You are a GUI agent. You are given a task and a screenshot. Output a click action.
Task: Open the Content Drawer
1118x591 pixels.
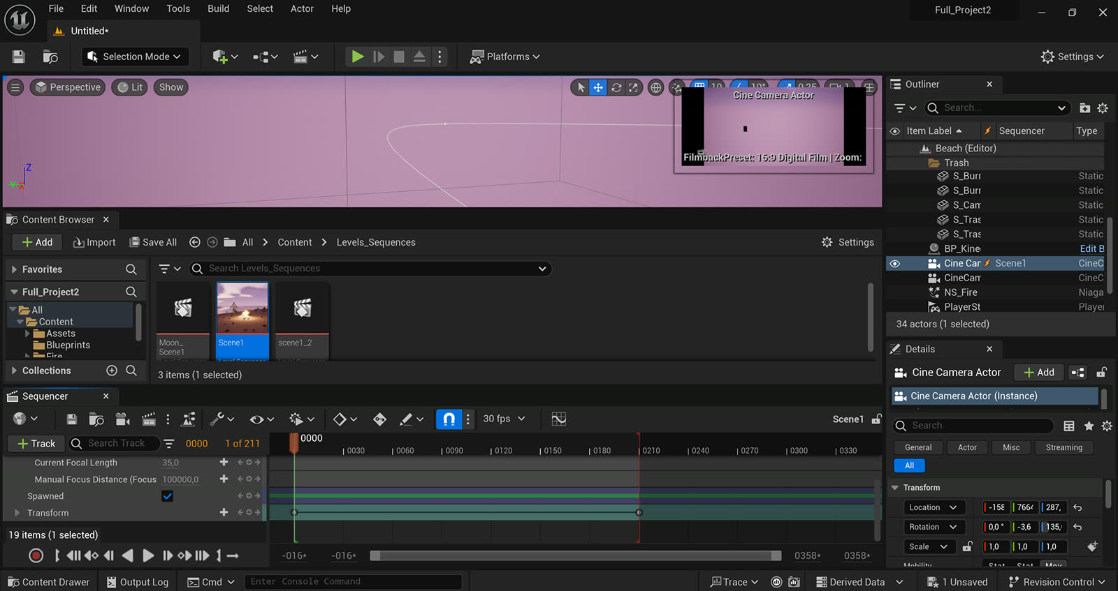click(48, 582)
